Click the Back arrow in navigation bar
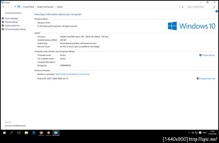Screen dimensions: 219x143 (4, 7)
